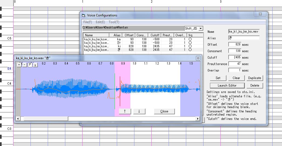
Task: Click the C4 piano key label
Action: click(9, 83)
